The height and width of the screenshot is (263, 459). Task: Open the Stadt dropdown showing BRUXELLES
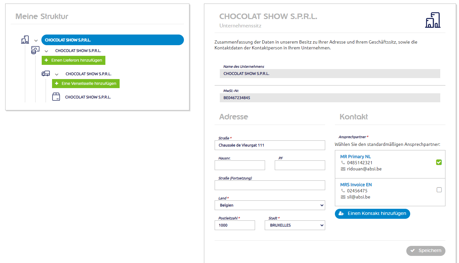(295, 225)
